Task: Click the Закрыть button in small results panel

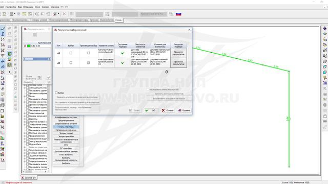Action: 28,82
